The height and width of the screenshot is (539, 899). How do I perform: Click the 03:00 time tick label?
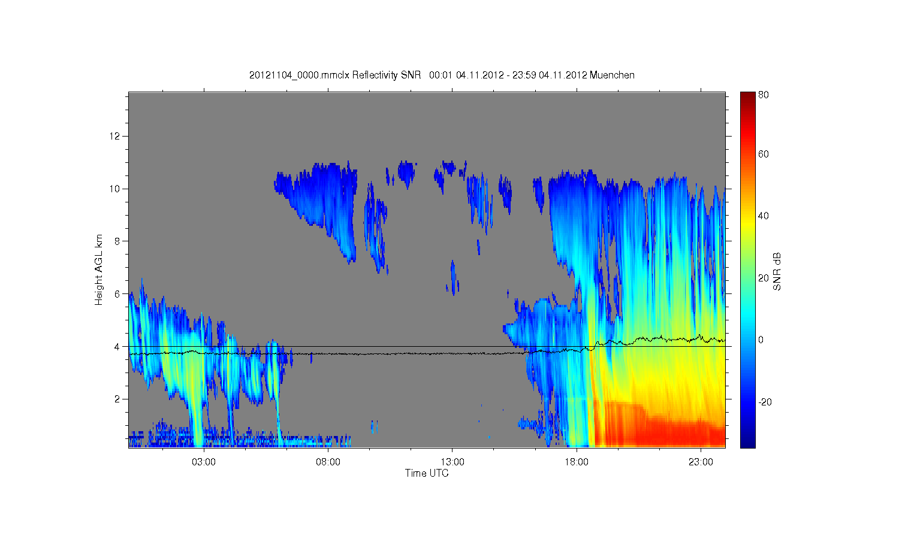tap(204, 462)
